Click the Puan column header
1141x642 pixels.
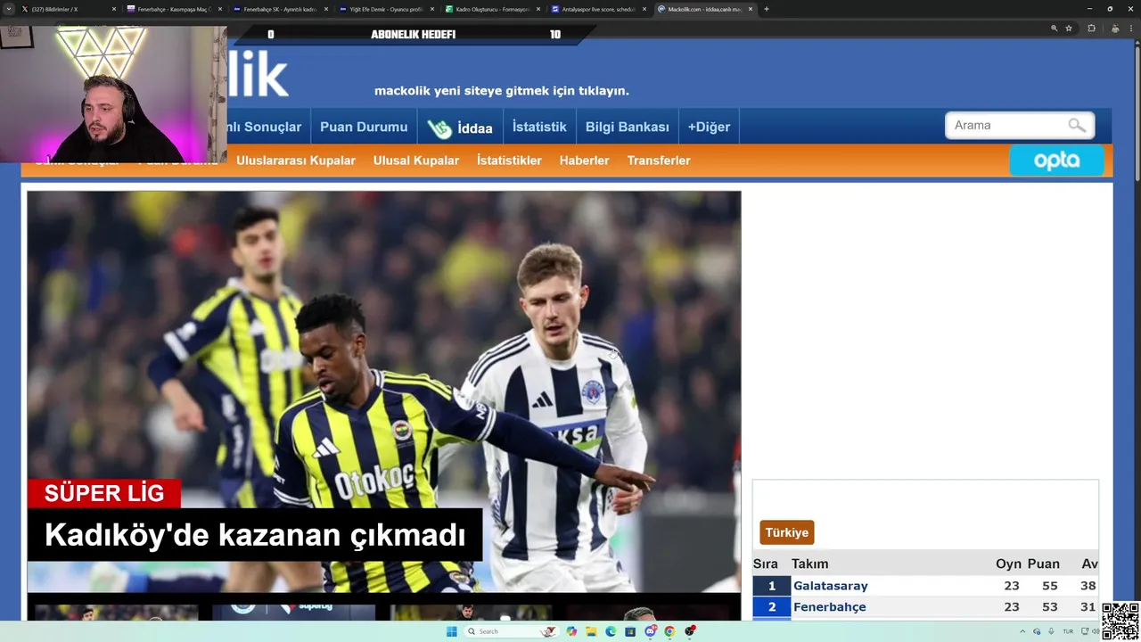coord(1044,564)
